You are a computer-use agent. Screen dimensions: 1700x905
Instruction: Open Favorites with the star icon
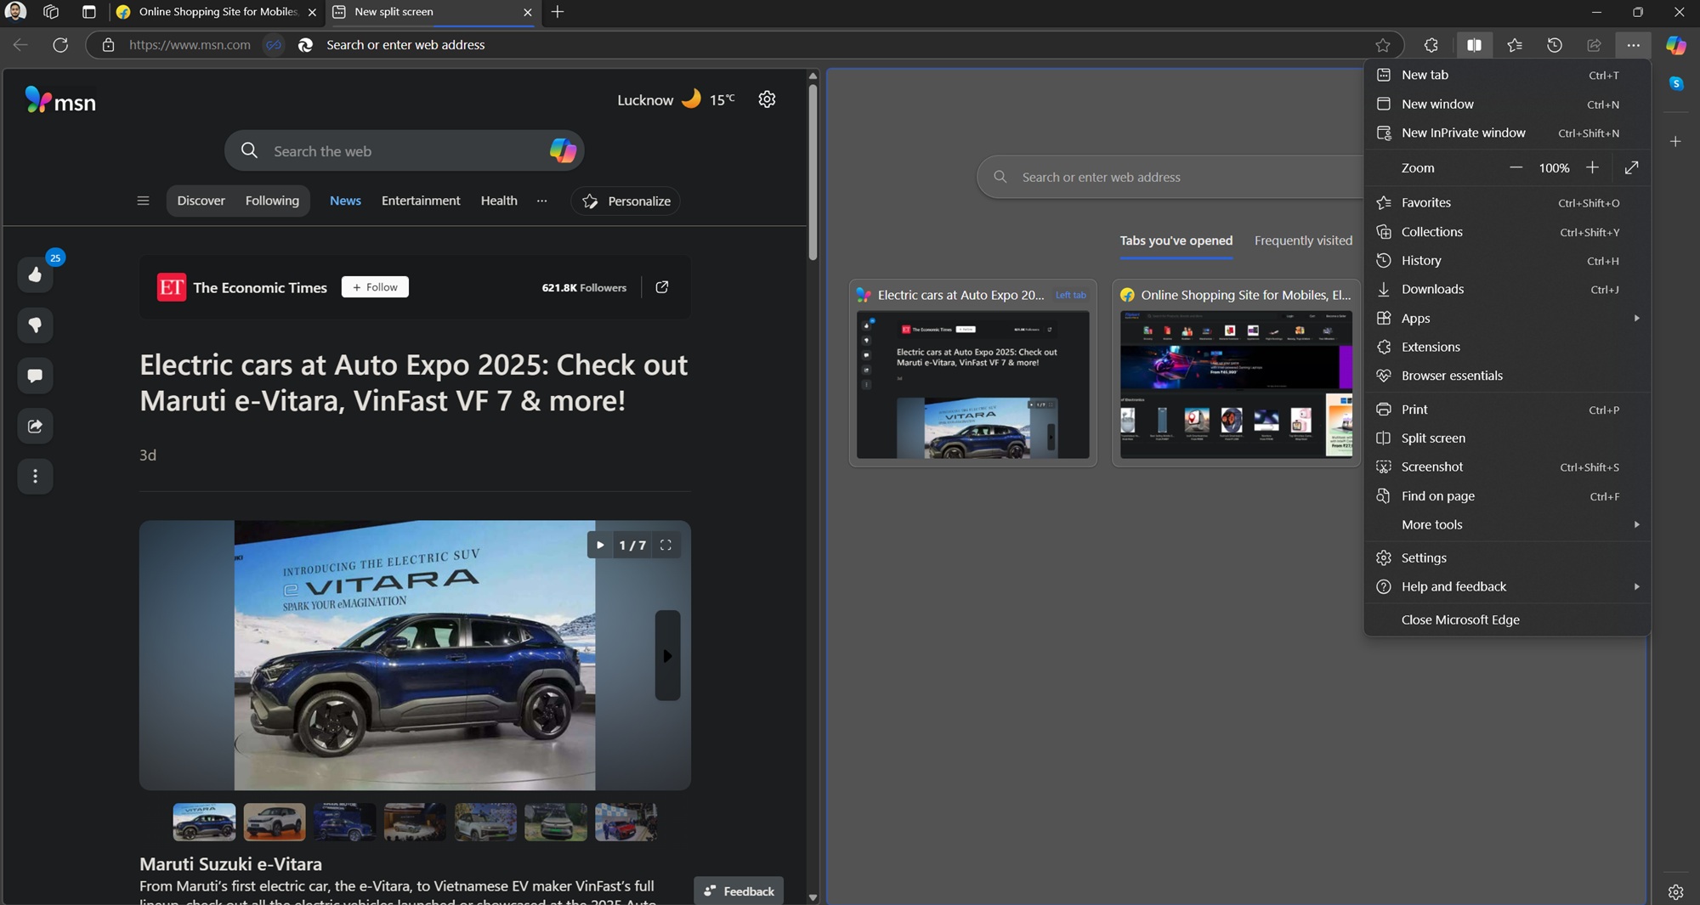[1515, 45]
